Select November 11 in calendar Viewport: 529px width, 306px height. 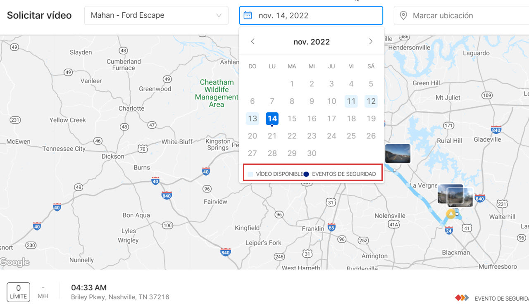point(351,101)
